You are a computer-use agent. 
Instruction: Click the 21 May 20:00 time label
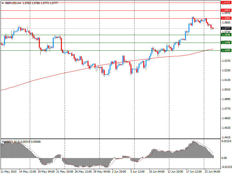coord(65,172)
